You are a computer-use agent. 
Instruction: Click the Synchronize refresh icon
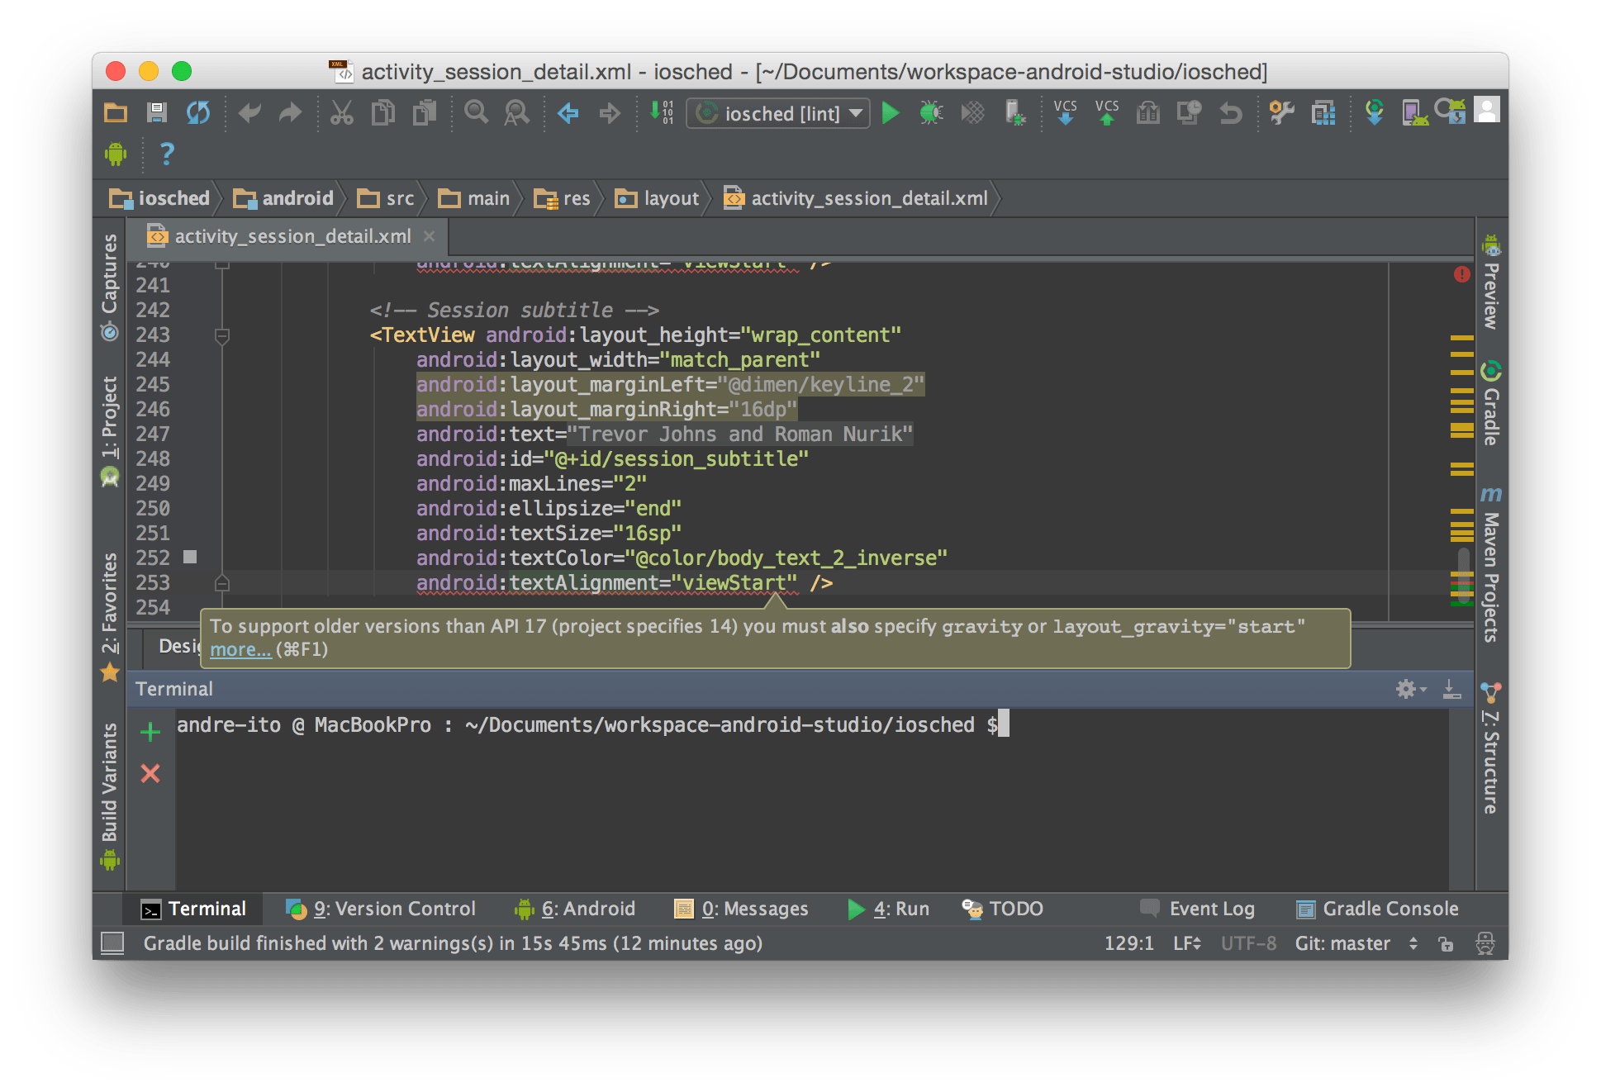pyautogui.click(x=198, y=112)
